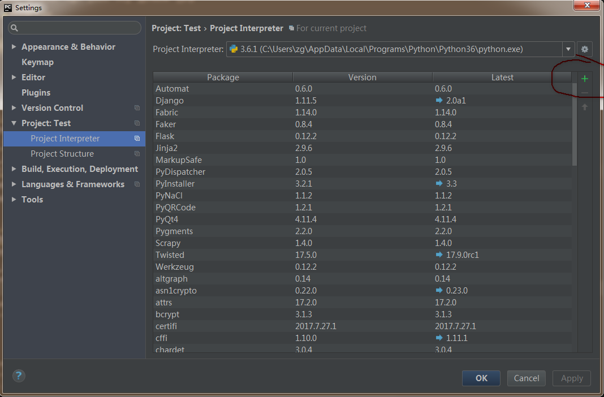Screen dimensions: 604x397
Task: Select the Twisted package row
Action: coord(363,255)
